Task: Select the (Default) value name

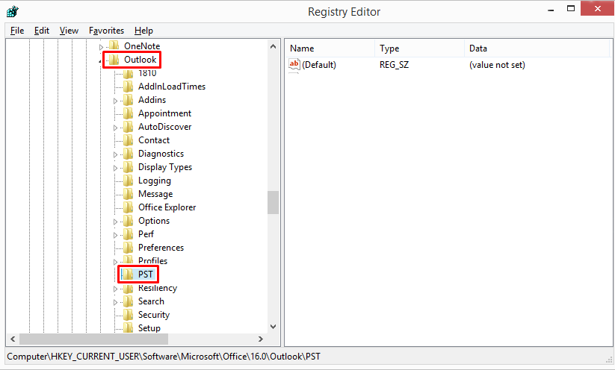Action: click(x=319, y=65)
